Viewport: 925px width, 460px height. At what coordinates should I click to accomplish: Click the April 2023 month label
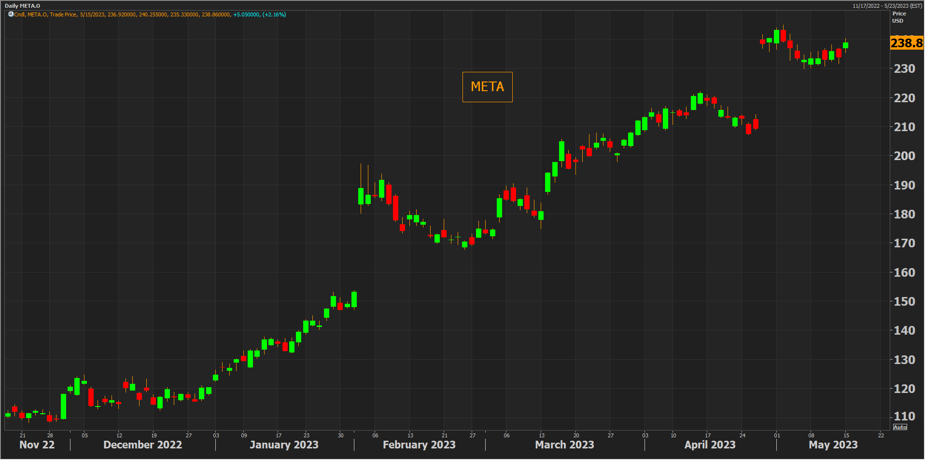pyautogui.click(x=710, y=445)
